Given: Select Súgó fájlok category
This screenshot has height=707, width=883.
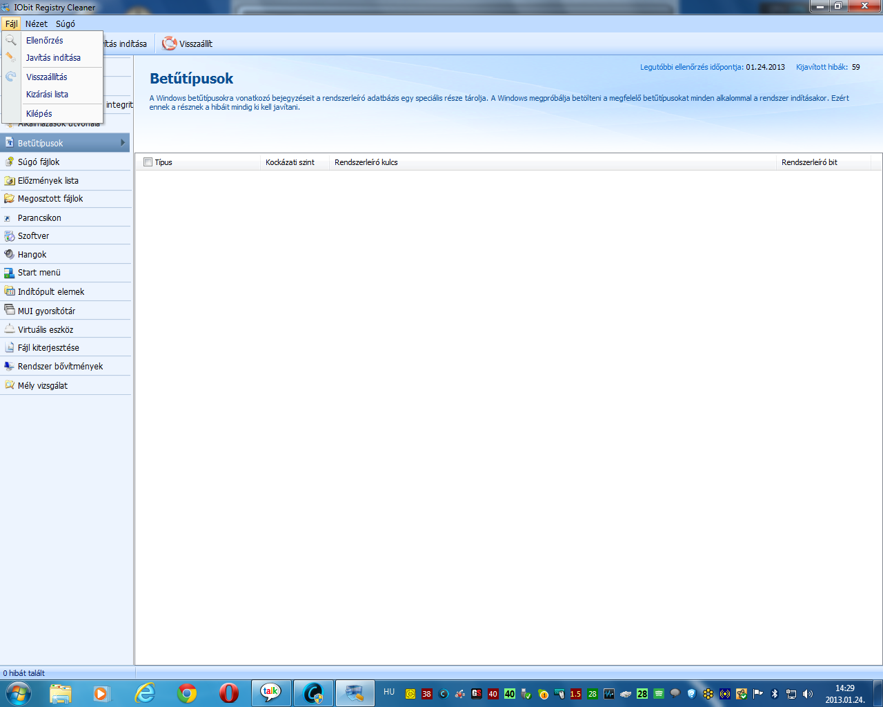Looking at the screenshot, I should pos(65,162).
